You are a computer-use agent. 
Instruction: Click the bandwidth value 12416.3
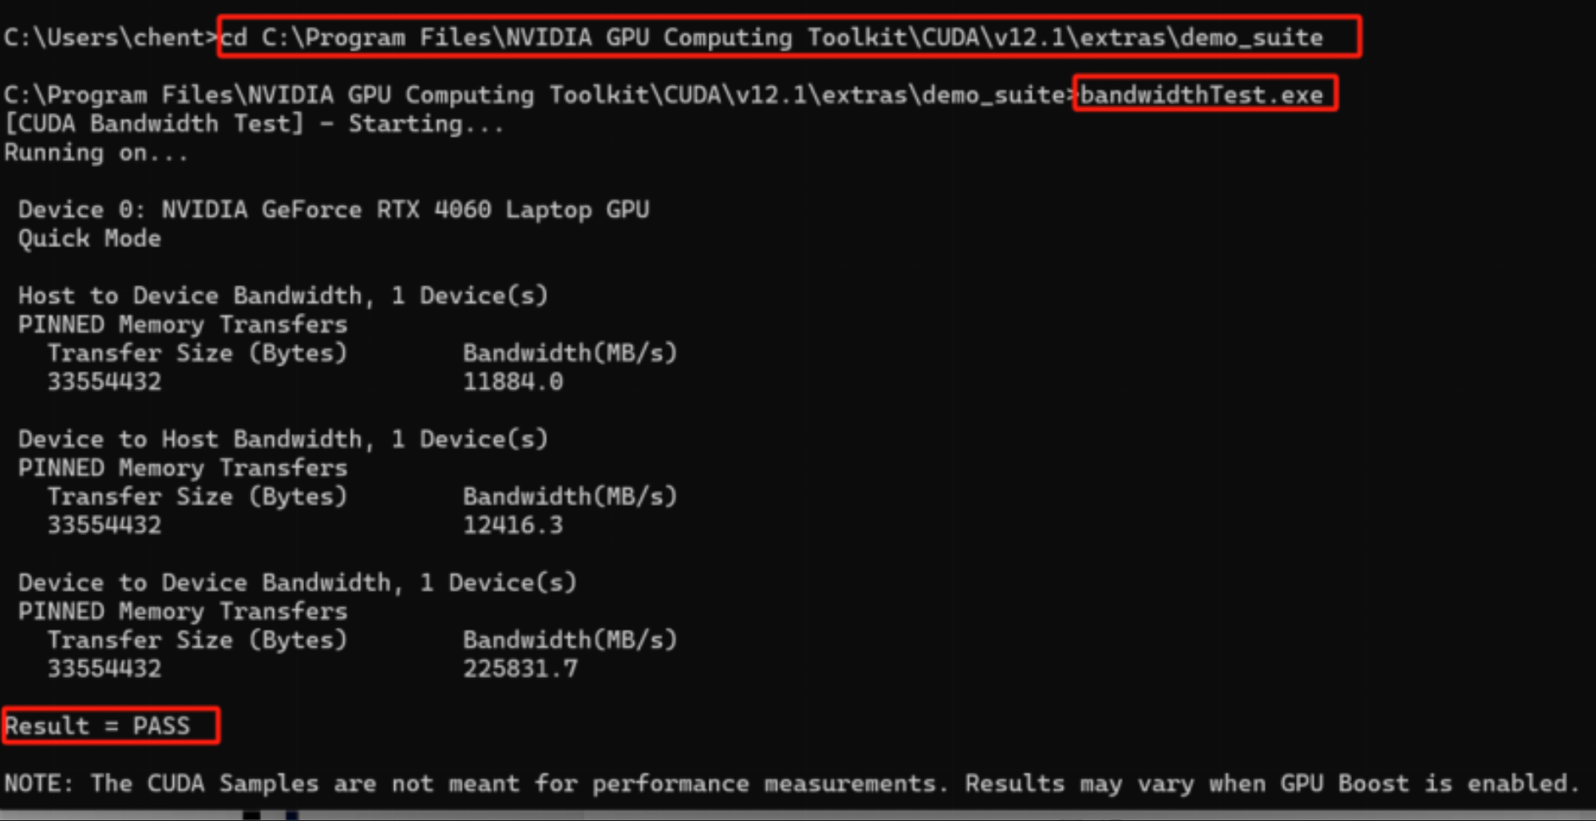click(513, 525)
